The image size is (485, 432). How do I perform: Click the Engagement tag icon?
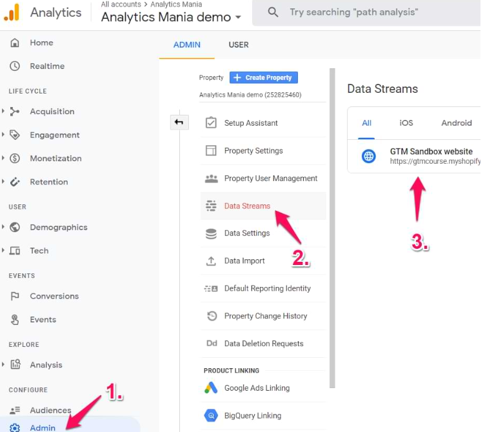pyautogui.click(x=15, y=135)
